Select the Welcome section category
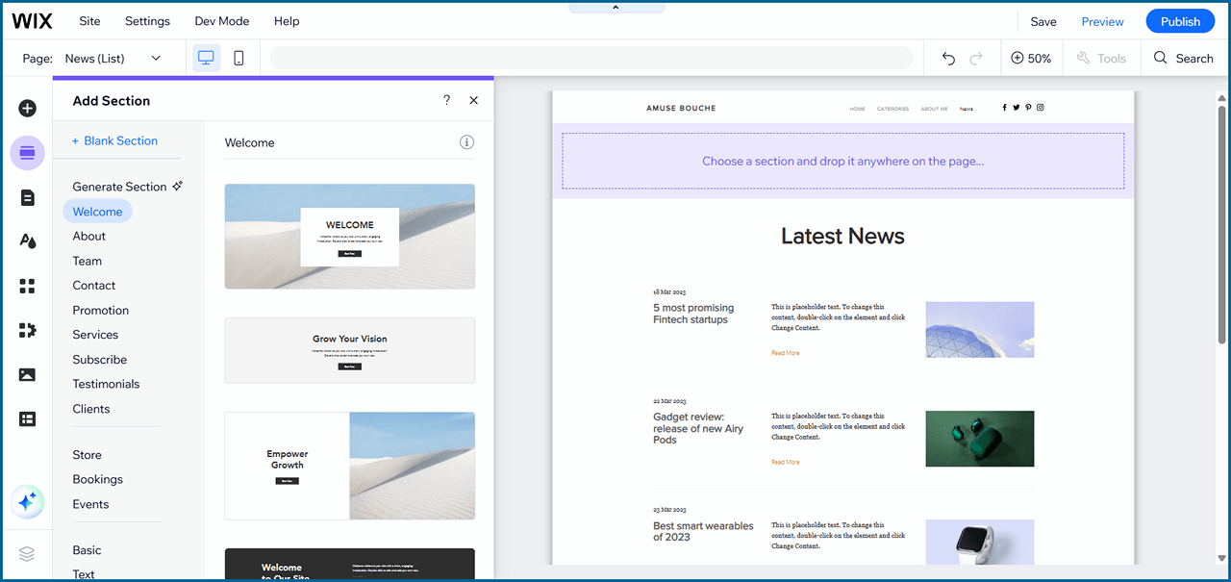The width and height of the screenshot is (1231, 582). (97, 212)
